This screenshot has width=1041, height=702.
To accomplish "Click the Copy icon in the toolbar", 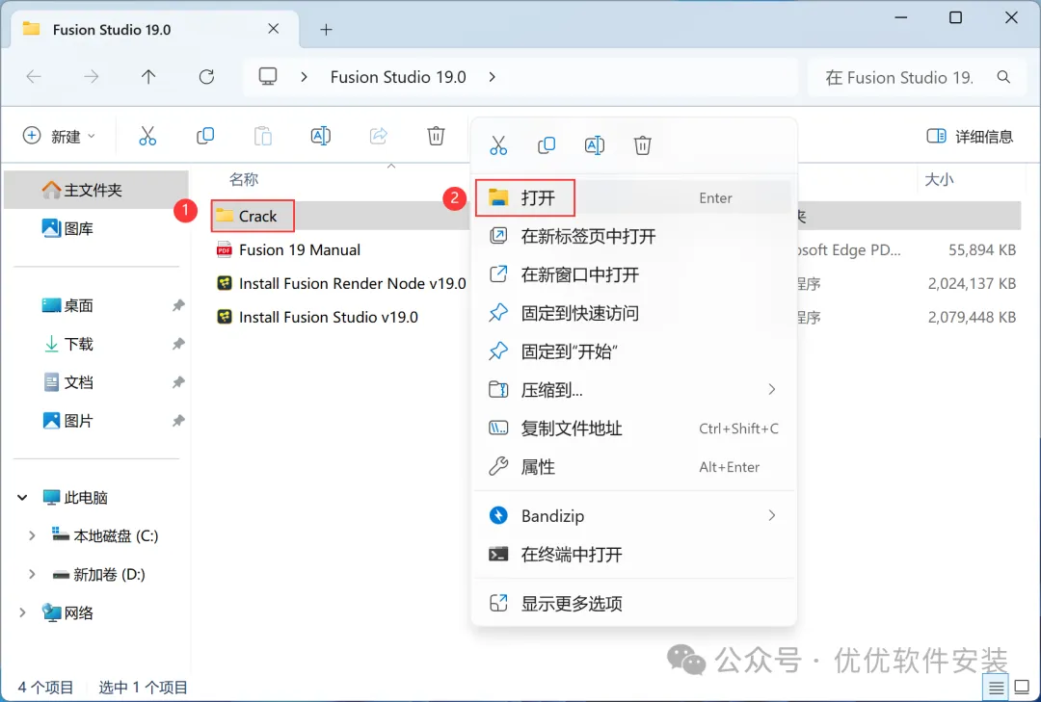I will point(205,136).
